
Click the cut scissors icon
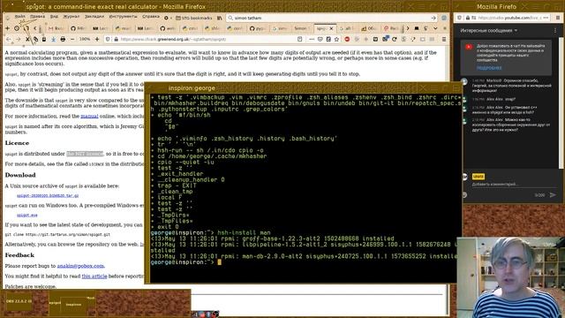click(x=27, y=39)
